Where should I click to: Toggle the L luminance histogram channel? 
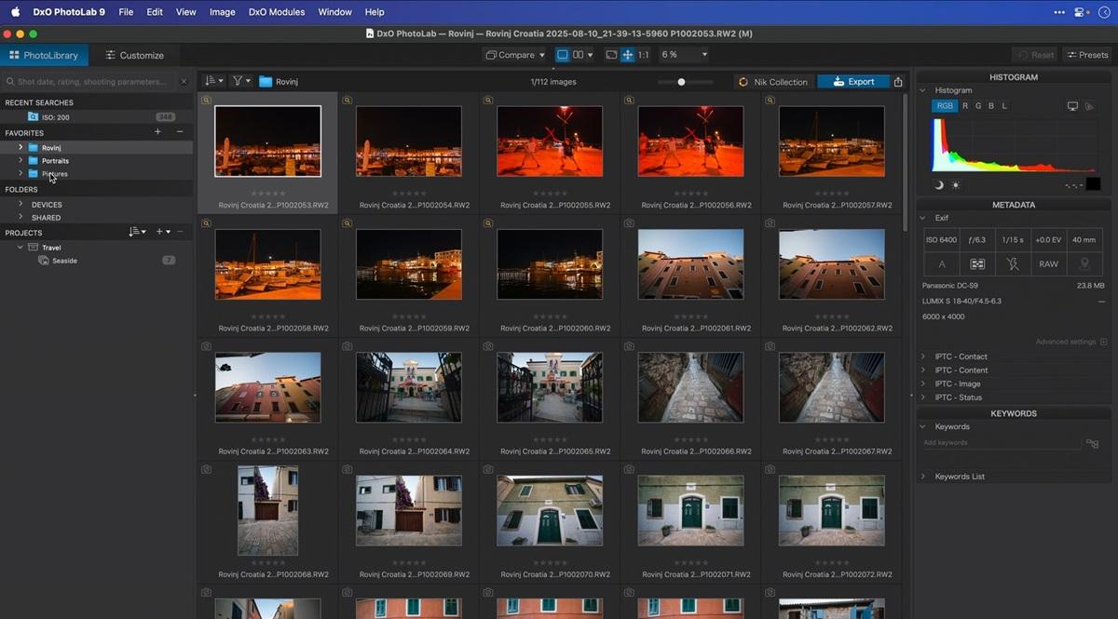pos(1003,106)
